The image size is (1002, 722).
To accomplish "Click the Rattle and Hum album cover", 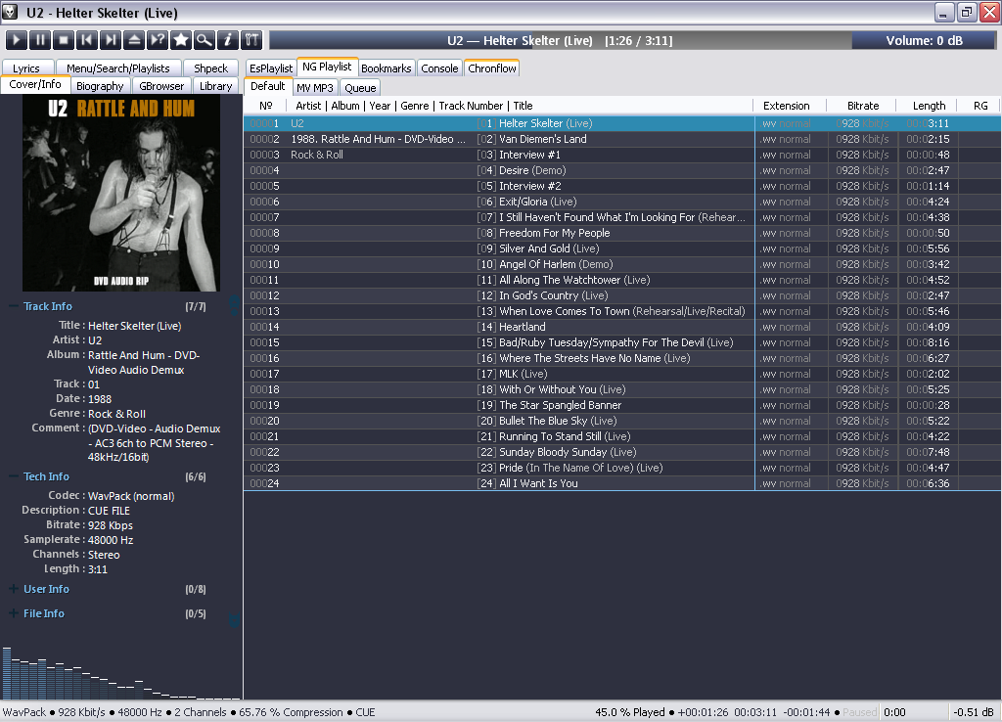I will 121,194.
